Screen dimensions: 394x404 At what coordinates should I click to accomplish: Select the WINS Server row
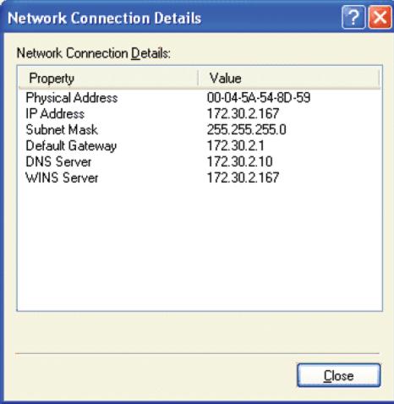(x=200, y=178)
